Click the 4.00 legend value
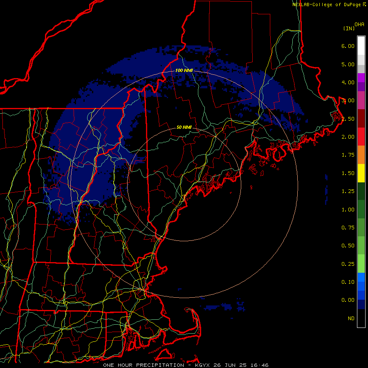 348,82
